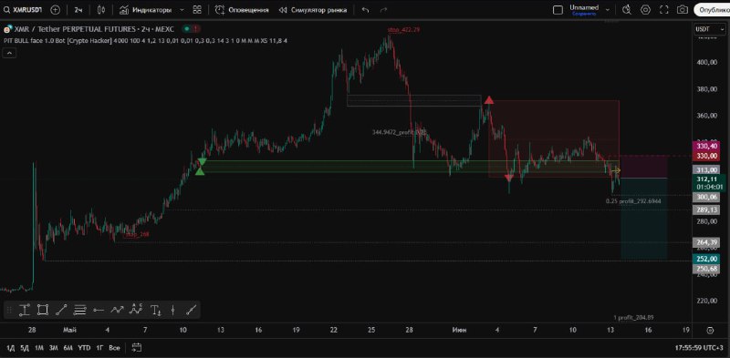
Task: Click the 250,68 price level label
Action: coord(706,268)
